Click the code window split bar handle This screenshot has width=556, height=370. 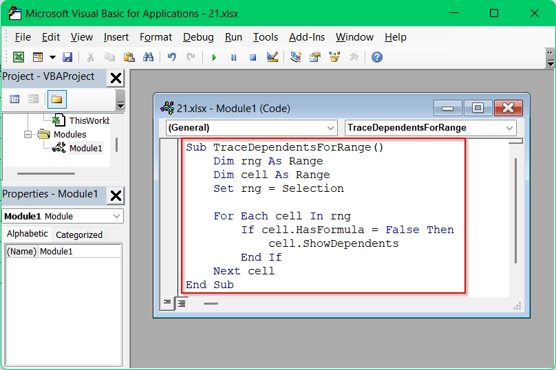515,142
